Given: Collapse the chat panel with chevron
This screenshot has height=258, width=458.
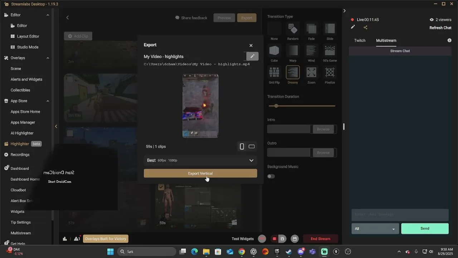Looking at the screenshot, I should click(345, 11).
